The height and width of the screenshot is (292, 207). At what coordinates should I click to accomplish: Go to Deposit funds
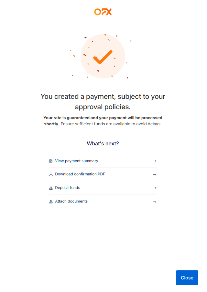[68, 188]
